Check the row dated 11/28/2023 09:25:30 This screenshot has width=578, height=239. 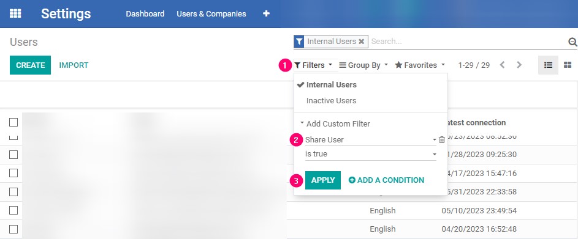tap(13, 155)
